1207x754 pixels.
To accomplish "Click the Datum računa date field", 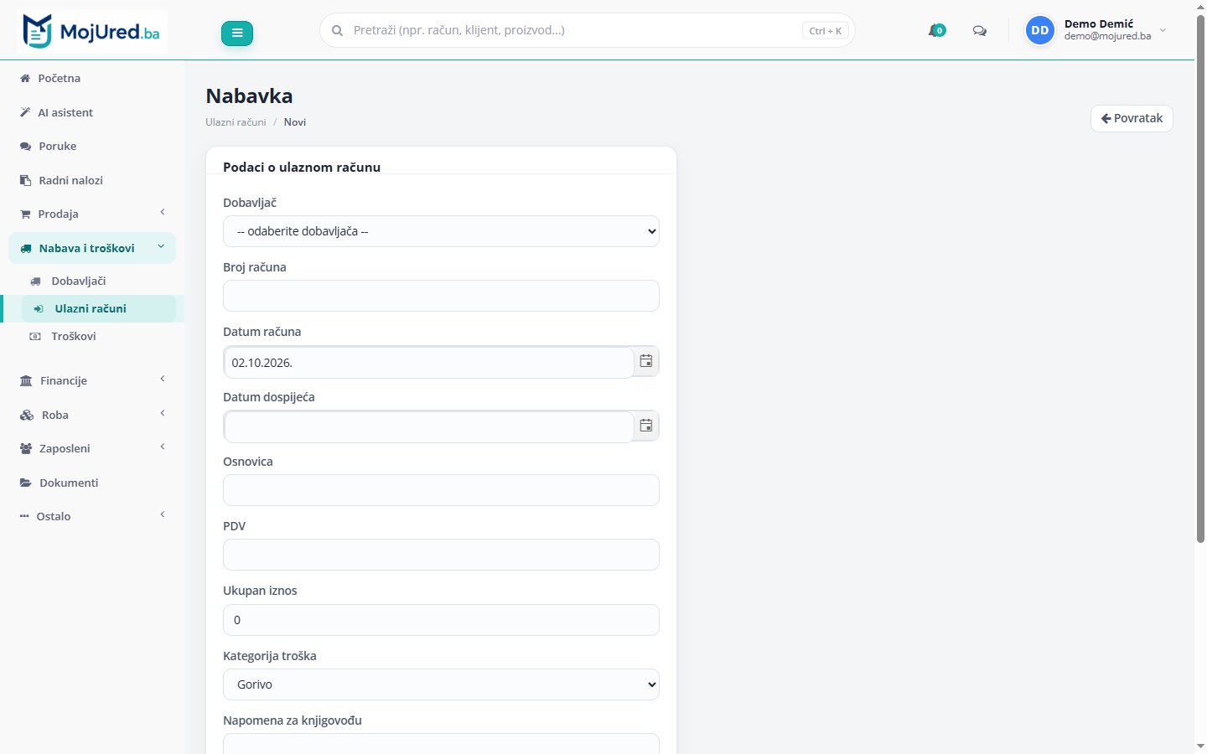I will (428, 363).
